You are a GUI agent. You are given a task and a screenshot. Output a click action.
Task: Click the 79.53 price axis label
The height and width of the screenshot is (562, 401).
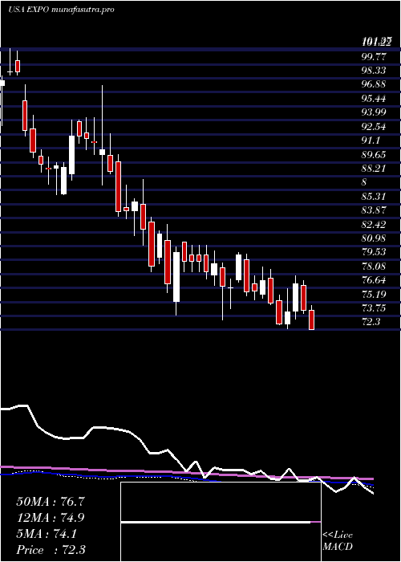click(x=374, y=252)
